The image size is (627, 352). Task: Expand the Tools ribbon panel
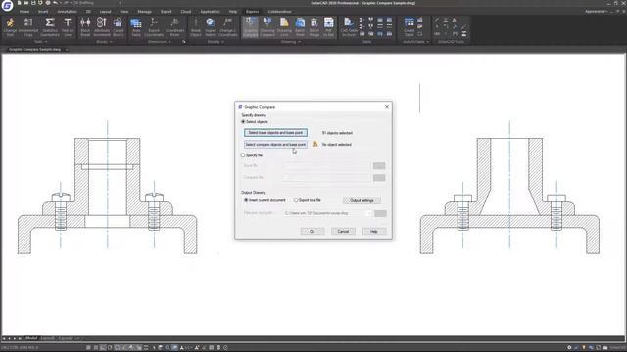click(x=40, y=41)
